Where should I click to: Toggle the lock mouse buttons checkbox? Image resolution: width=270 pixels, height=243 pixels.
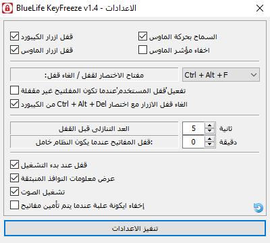point(14,50)
